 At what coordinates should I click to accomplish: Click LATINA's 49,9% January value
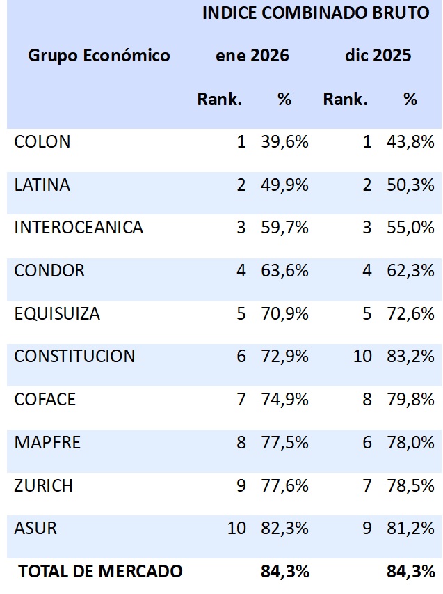pyautogui.click(x=283, y=185)
